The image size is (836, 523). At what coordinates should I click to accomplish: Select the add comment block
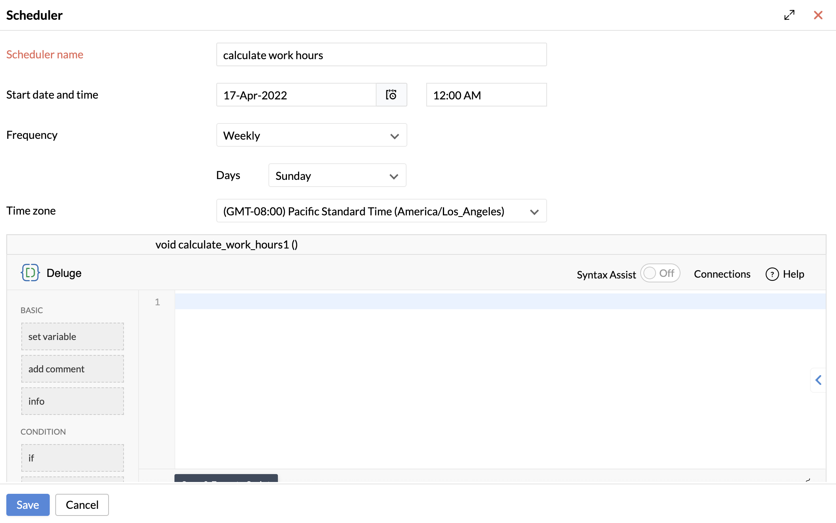coord(73,369)
